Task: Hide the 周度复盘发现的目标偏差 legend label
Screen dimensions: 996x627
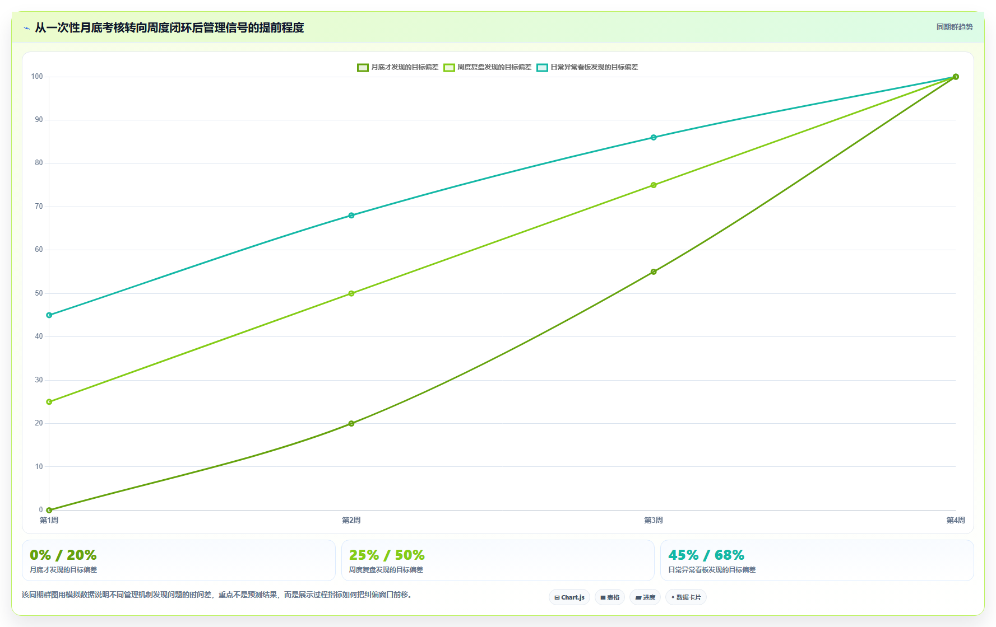Action: pyautogui.click(x=494, y=67)
